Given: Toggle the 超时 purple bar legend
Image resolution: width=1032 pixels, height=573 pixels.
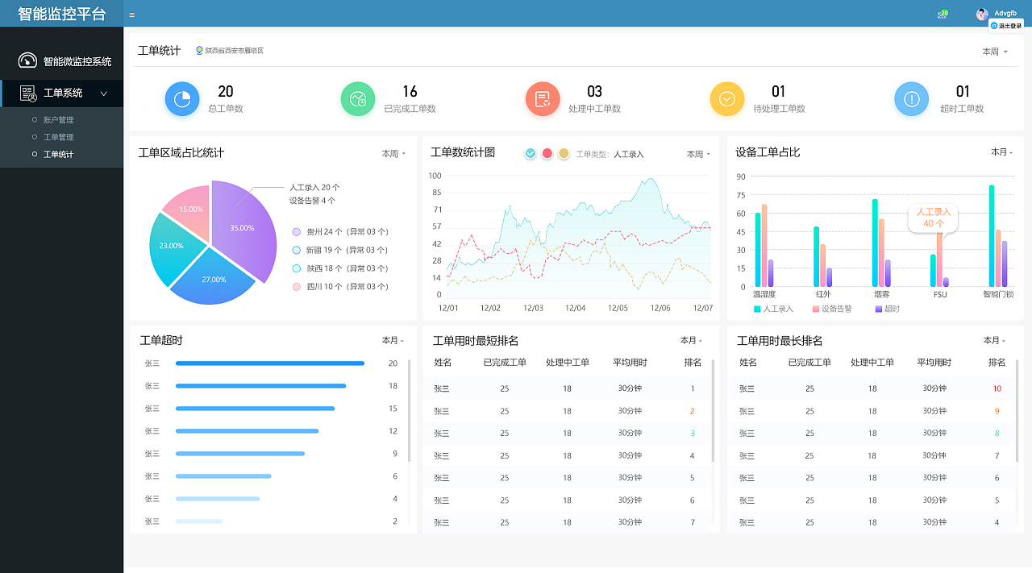Looking at the screenshot, I should click(x=887, y=309).
